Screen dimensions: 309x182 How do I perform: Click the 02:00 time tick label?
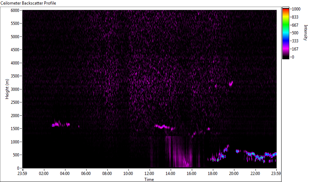click(44, 174)
